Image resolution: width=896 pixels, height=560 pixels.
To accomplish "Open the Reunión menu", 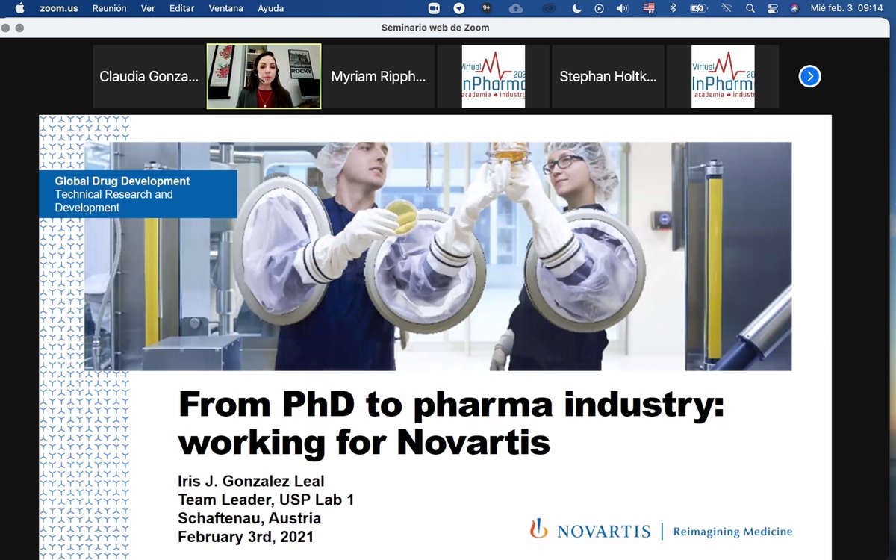I will [109, 8].
